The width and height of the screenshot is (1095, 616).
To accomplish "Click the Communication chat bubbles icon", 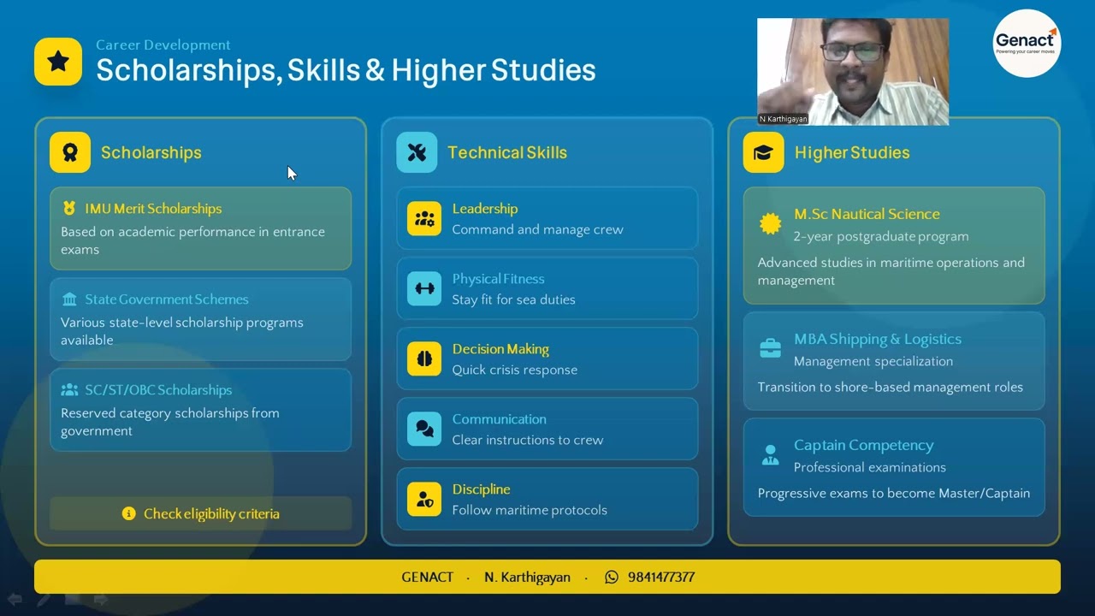I will coord(424,429).
